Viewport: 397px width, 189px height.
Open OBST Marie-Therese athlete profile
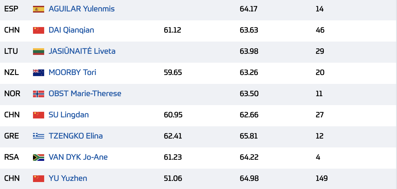tap(85, 94)
